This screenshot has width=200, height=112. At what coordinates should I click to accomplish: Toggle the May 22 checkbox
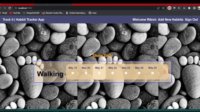pyautogui.click(x=112, y=73)
